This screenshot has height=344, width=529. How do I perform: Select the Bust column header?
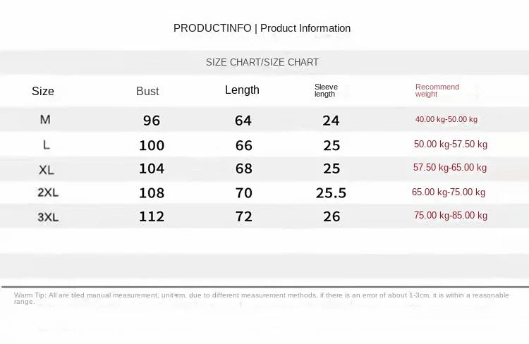pos(147,91)
